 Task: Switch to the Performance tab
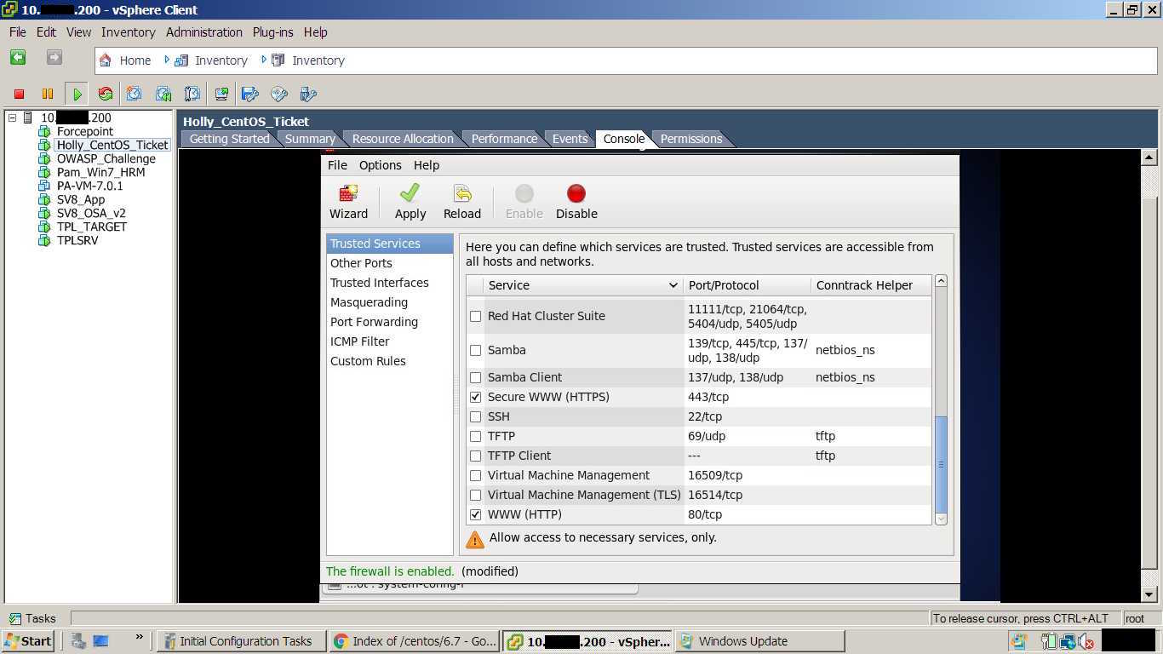(x=504, y=139)
